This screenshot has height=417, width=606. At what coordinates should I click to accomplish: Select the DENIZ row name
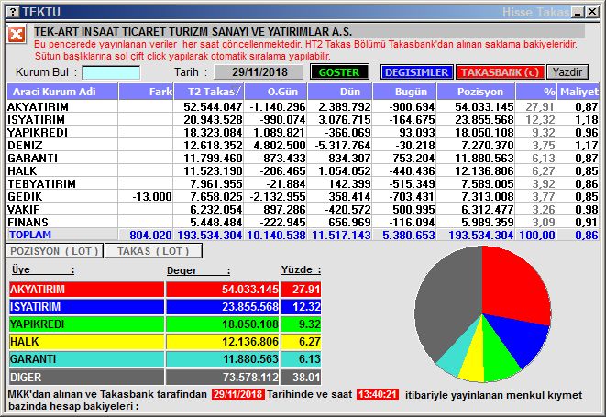(x=25, y=146)
